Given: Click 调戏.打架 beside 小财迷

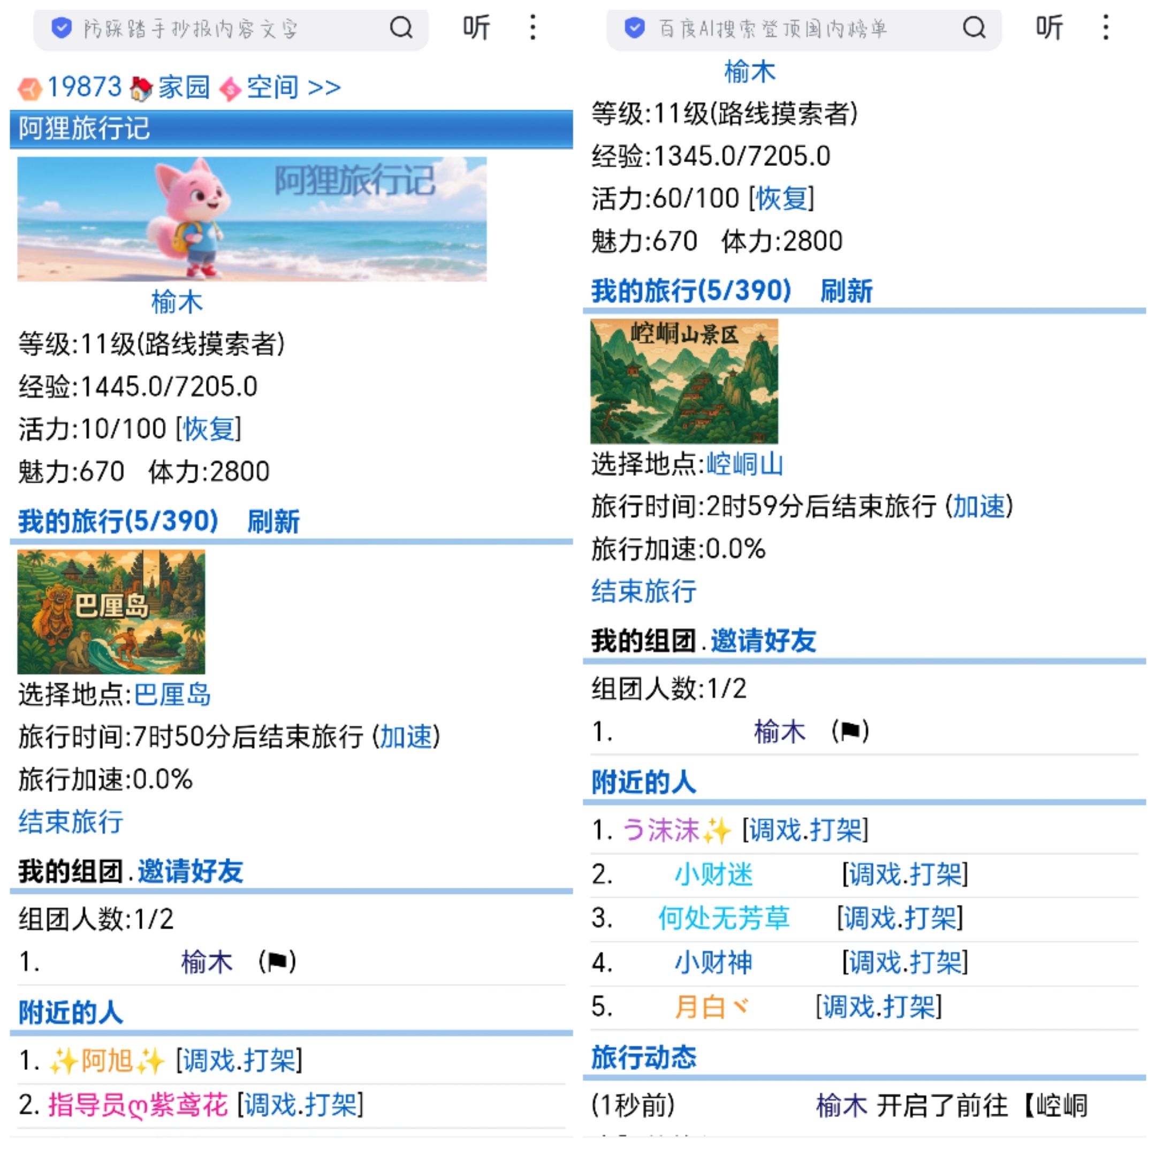Looking at the screenshot, I should (904, 874).
